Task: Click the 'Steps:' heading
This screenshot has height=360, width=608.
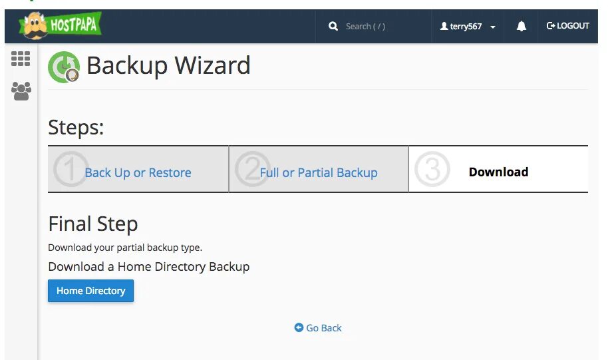Action: coord(76,127)
